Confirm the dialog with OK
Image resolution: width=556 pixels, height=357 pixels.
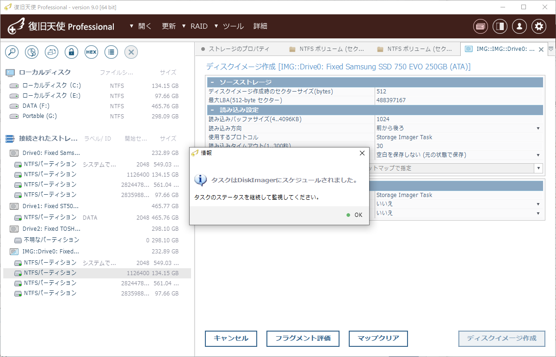click(355, 215)
